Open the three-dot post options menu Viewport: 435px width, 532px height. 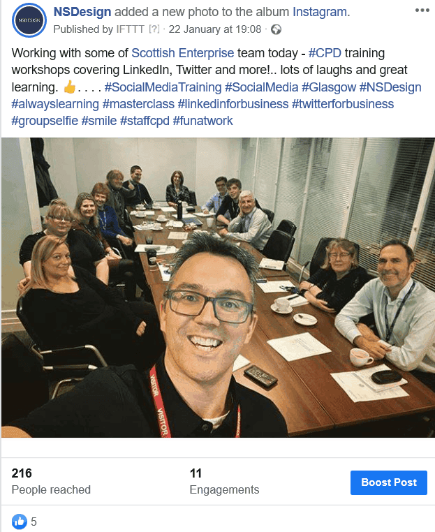tap(422, 10)
